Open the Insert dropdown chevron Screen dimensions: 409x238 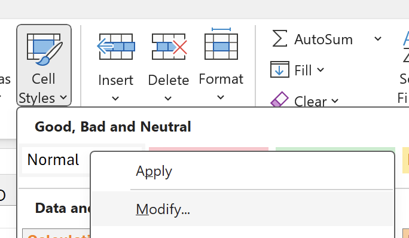(x=115, y=99)
